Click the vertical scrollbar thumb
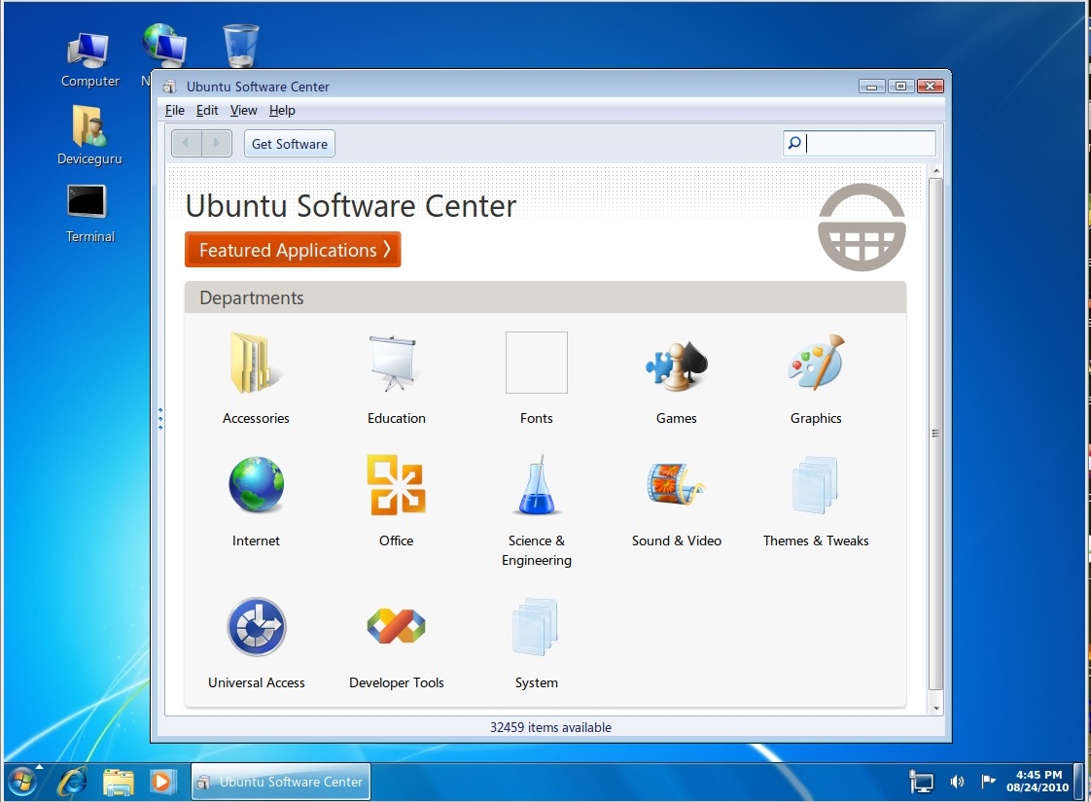This screenshot has height=802, width=1091. (x=935, y=434)
